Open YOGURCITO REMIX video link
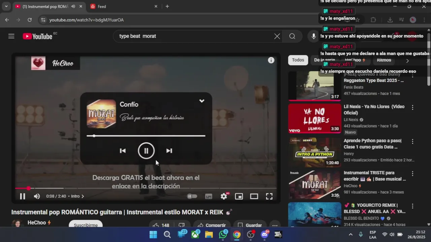431x242 pixels. [374, 208]
